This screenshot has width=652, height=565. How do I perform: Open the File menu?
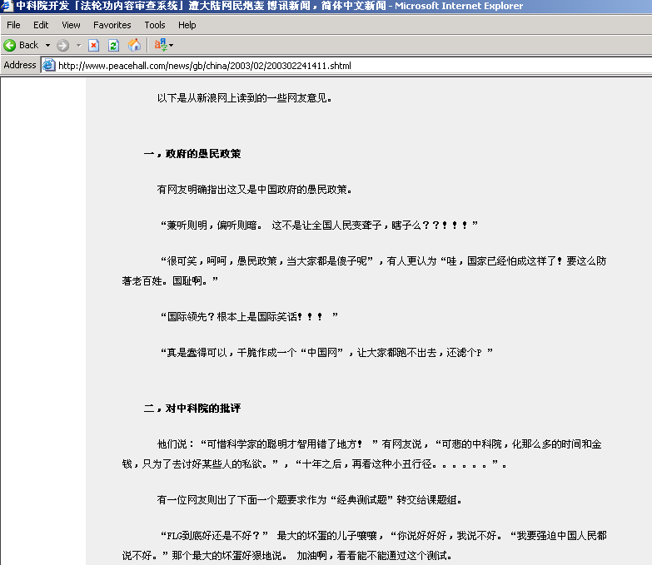pyautogui.click(x=13, y=25)
